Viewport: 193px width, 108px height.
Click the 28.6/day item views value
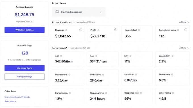point(96,80)
